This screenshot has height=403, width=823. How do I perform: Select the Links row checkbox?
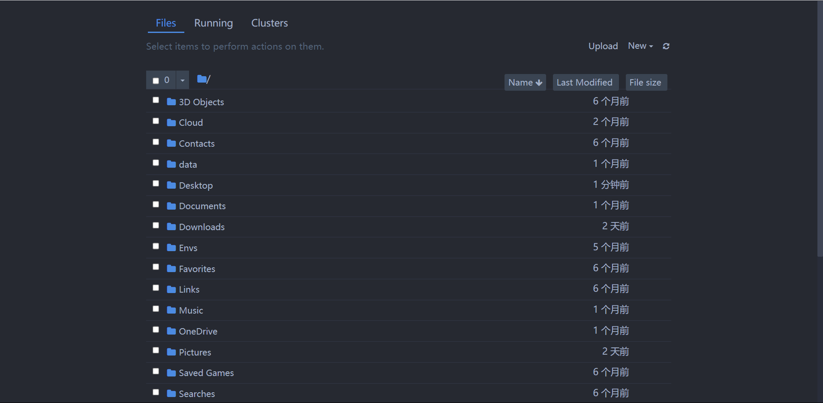pos(156,288)
